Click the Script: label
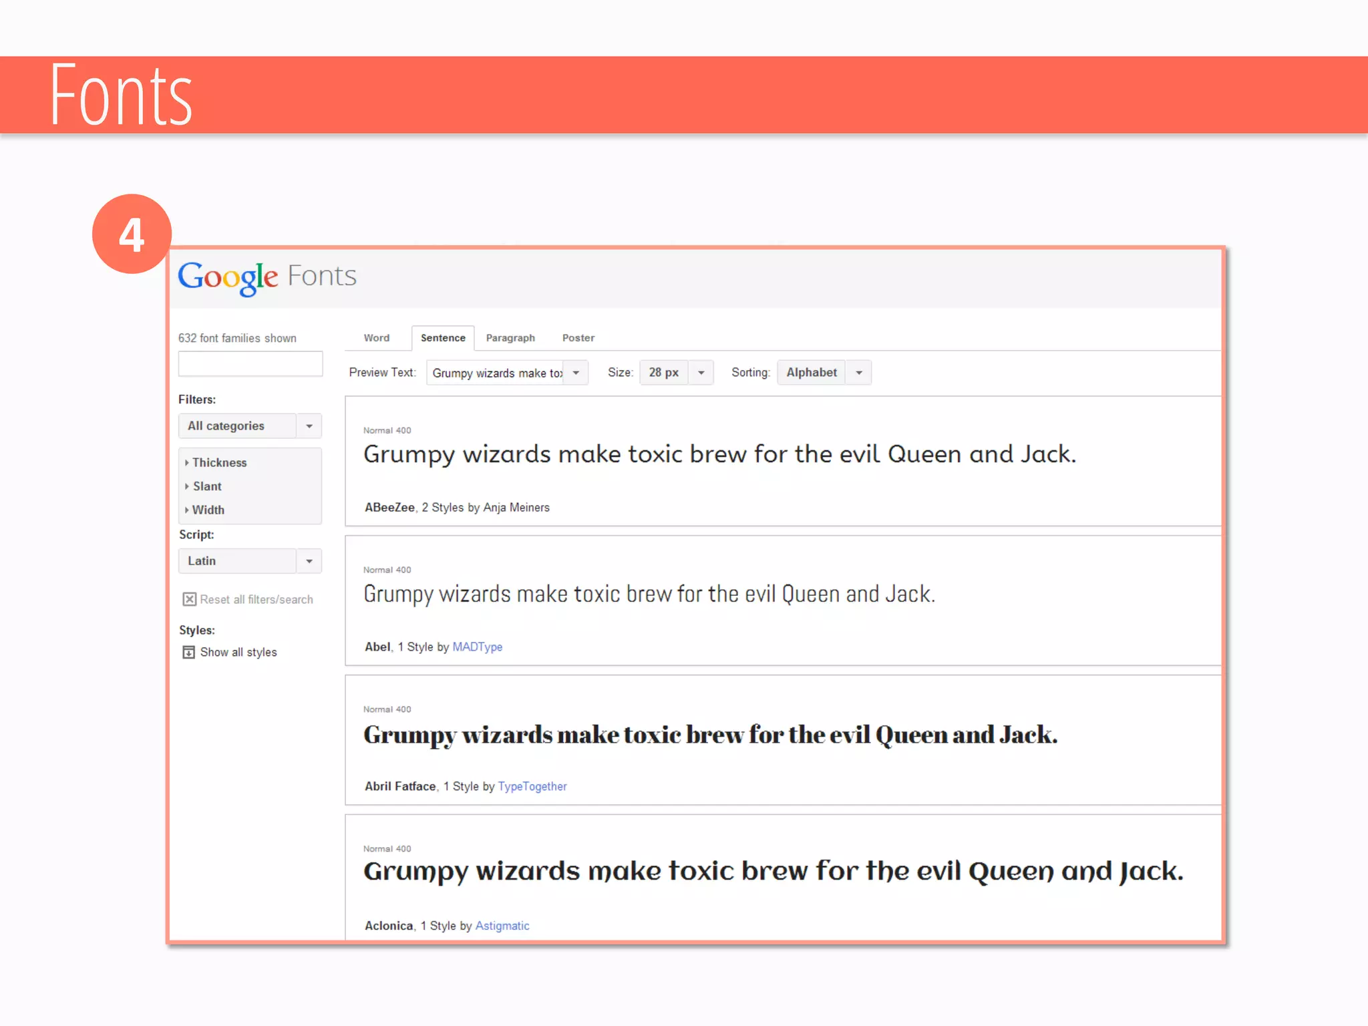Viewport: 1368px width, 1026px height. click(196, 534)
